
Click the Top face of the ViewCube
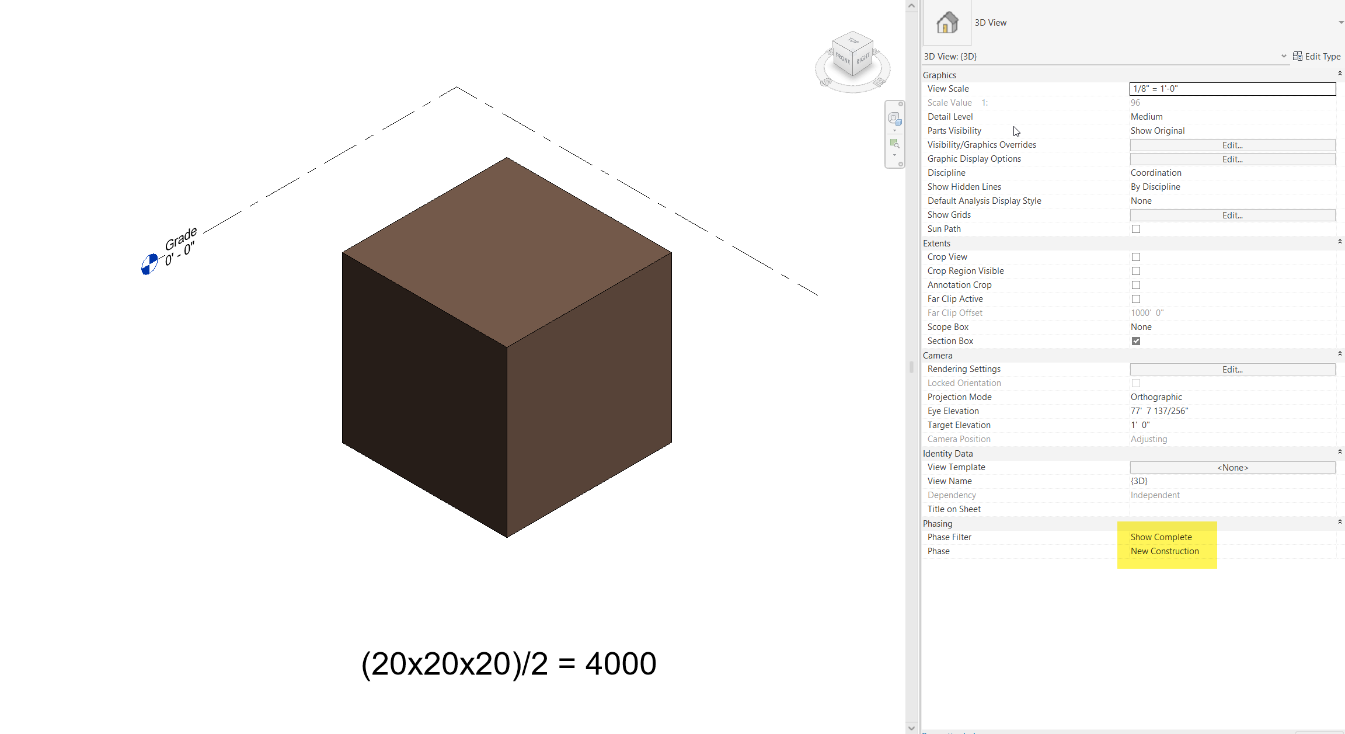pos(853,41)
